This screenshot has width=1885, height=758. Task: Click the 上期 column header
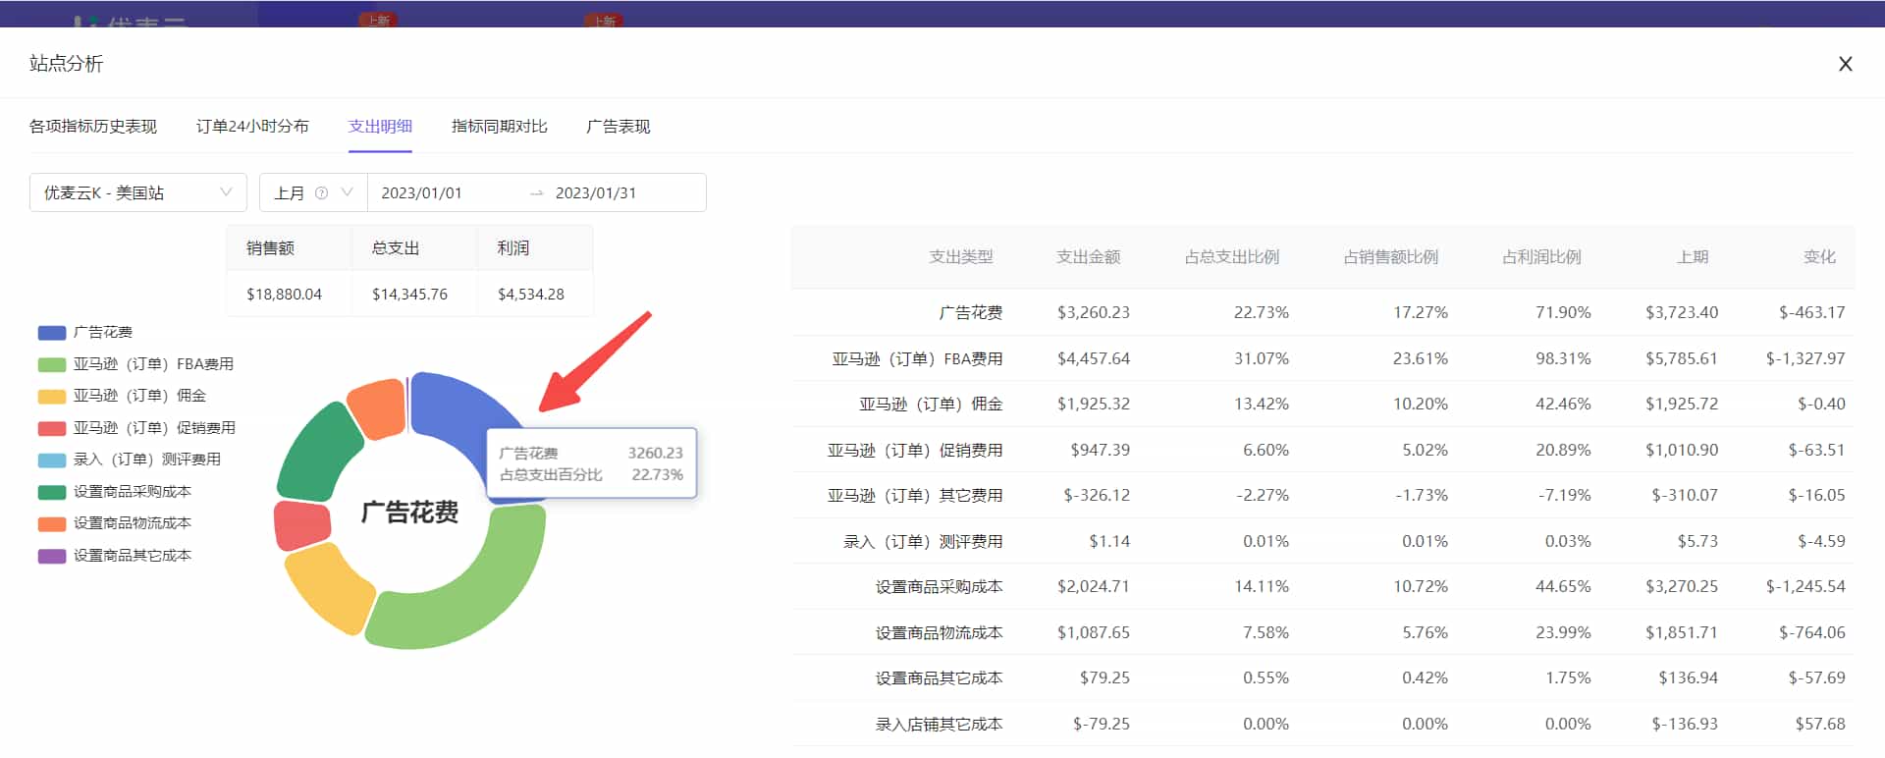tap(1693, 257)
